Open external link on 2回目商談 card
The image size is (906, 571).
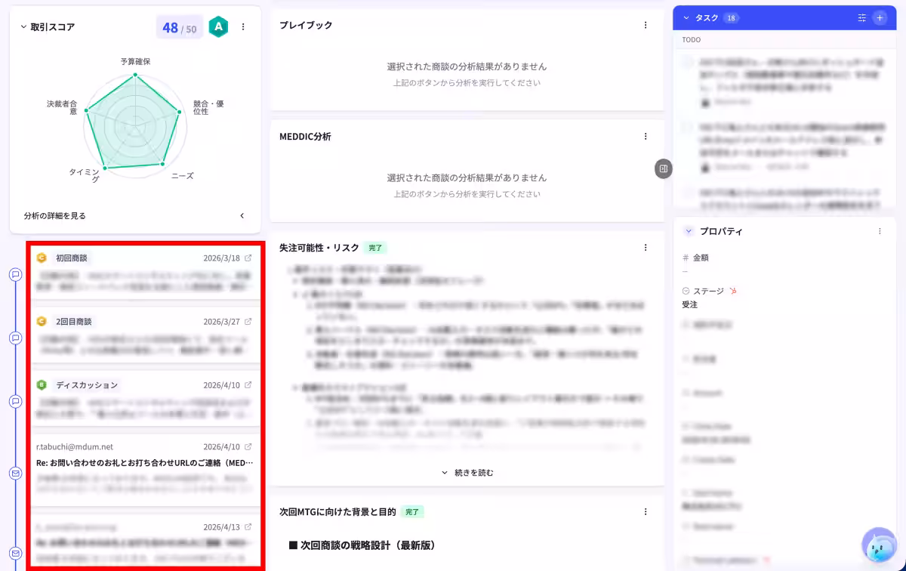pos(248,321)
